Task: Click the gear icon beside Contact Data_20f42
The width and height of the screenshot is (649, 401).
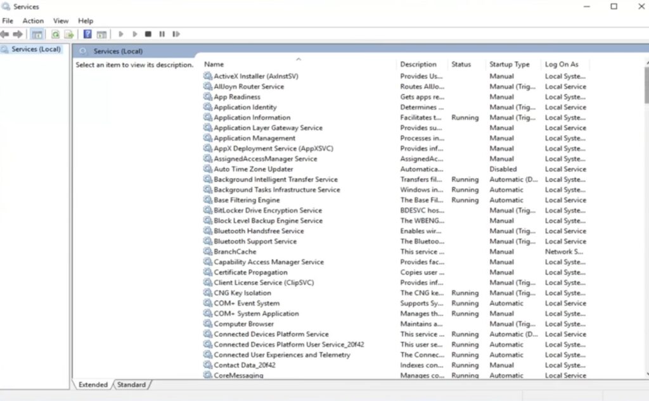Action: tap(208, 365)
